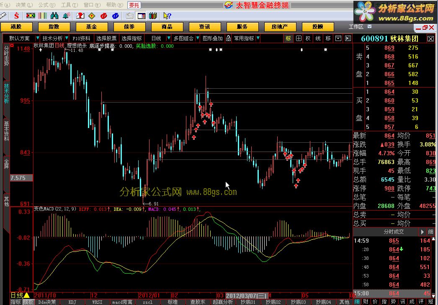This screenshot has width=438, height=305.
Task: Toggle the 权 ex-rights adjustment button
Action: point(308,38)
